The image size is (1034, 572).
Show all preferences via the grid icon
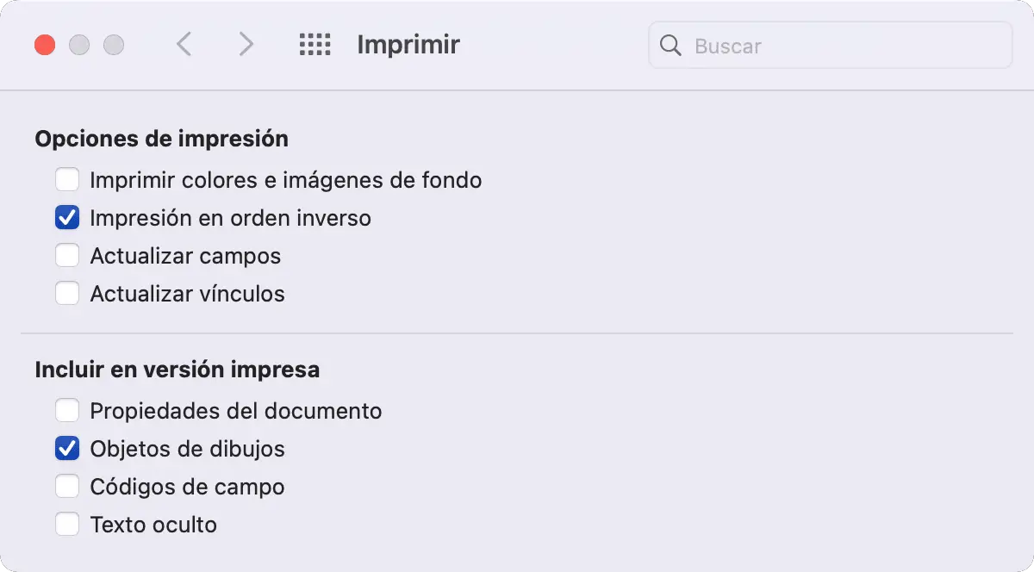click(315, 45)
